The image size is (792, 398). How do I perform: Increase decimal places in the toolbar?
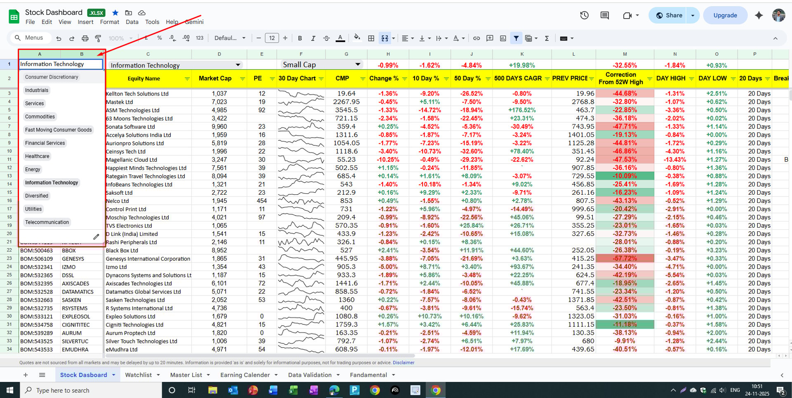point(186,38)
